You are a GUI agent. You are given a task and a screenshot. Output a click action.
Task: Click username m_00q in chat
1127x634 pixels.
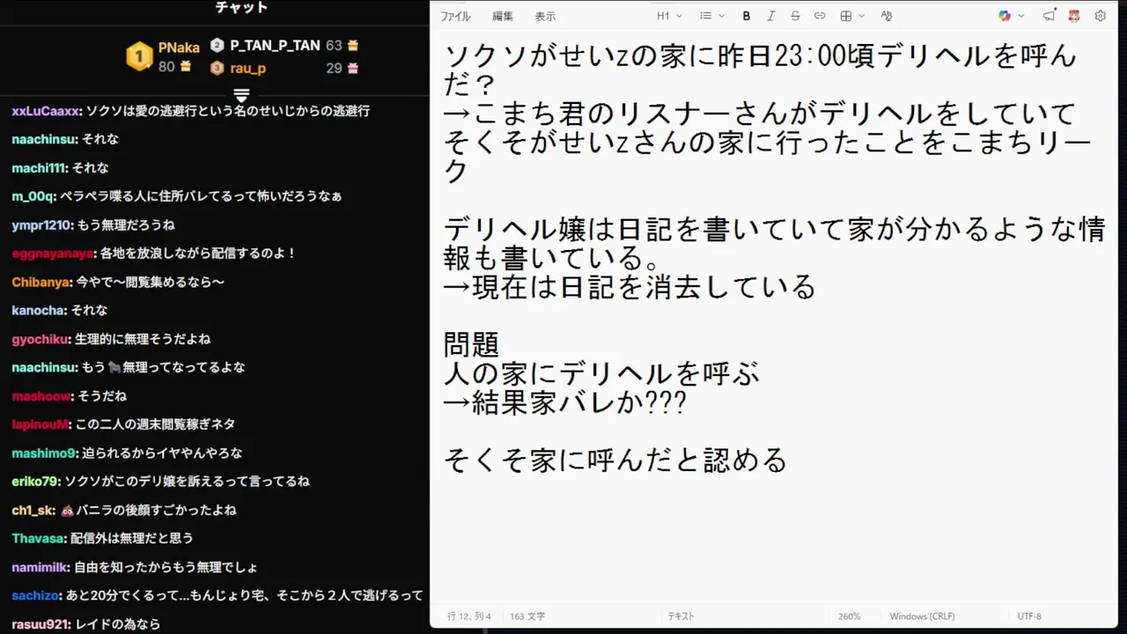click(33, 196)
